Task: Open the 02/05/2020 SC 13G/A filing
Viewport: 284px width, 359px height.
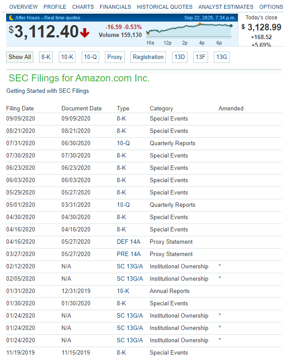Action: pos(130,279)
